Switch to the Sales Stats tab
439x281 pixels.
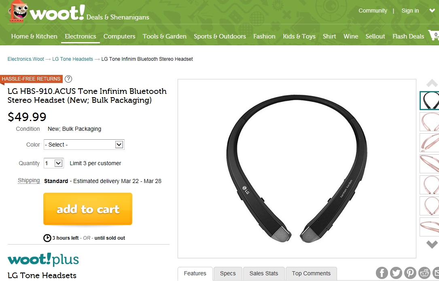264,273
